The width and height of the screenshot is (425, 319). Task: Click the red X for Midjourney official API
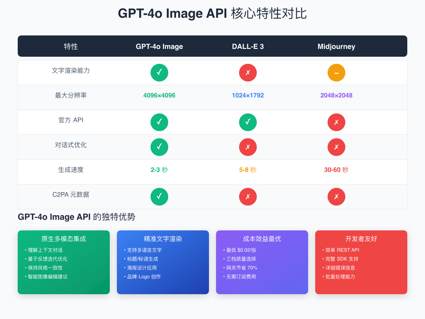336,122
